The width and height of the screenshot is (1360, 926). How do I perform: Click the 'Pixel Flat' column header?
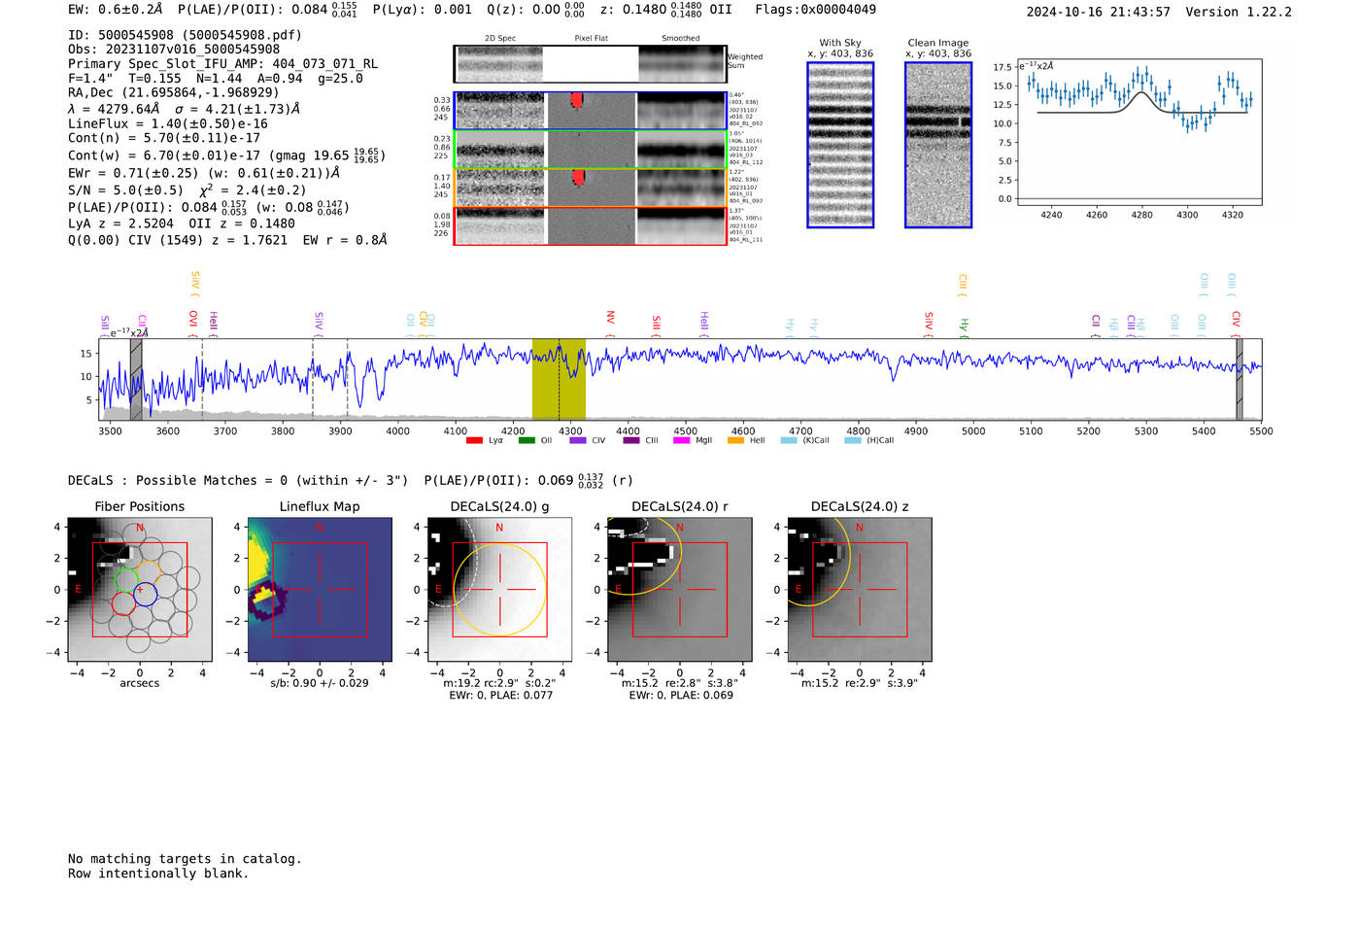pos(591,39)
